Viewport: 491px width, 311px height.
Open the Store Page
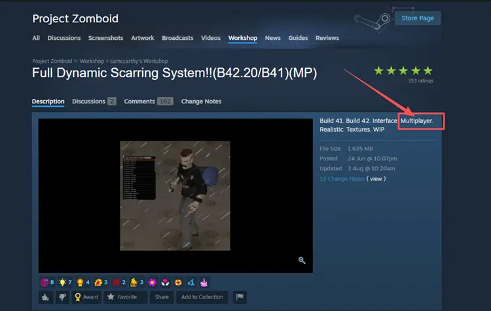418,18
